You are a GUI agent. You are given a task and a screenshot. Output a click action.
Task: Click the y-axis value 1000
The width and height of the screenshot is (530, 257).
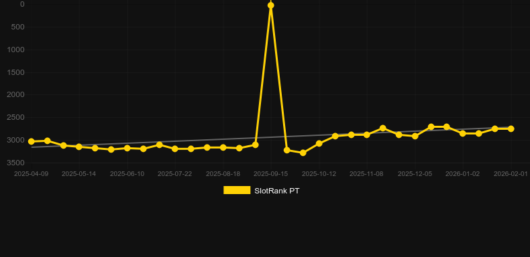16,50
